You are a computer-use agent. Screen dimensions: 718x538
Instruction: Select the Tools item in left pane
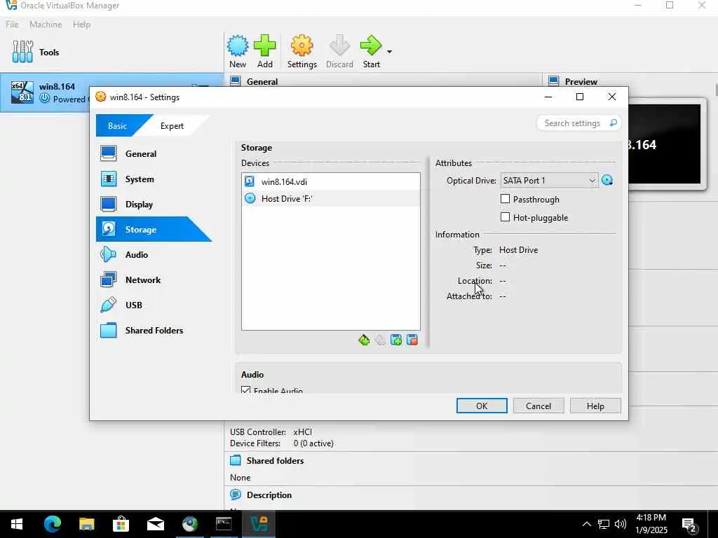pos(112,52)
